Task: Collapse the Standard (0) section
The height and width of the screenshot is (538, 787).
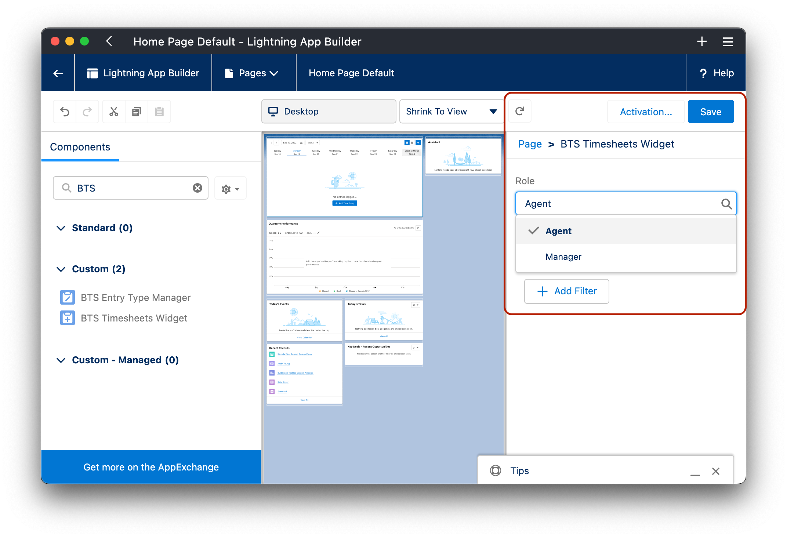Action: click(61, 228)
